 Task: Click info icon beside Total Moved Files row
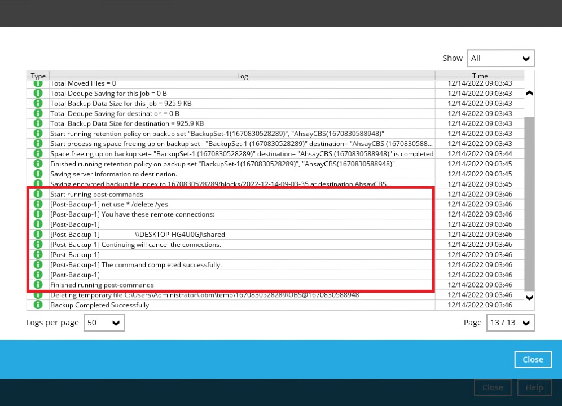(38, 83)
